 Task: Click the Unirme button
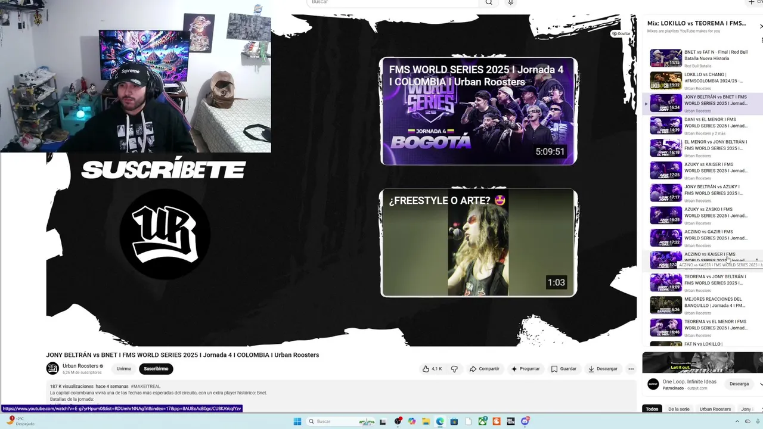(x=123, y=369)
